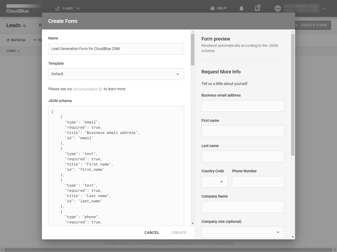Open the HELP menu

[219, 8]
